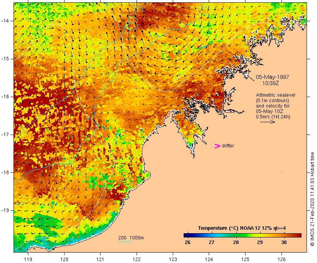Click the latitude axis label '-15'
This screenshot has width=317, height=263.
5,59
